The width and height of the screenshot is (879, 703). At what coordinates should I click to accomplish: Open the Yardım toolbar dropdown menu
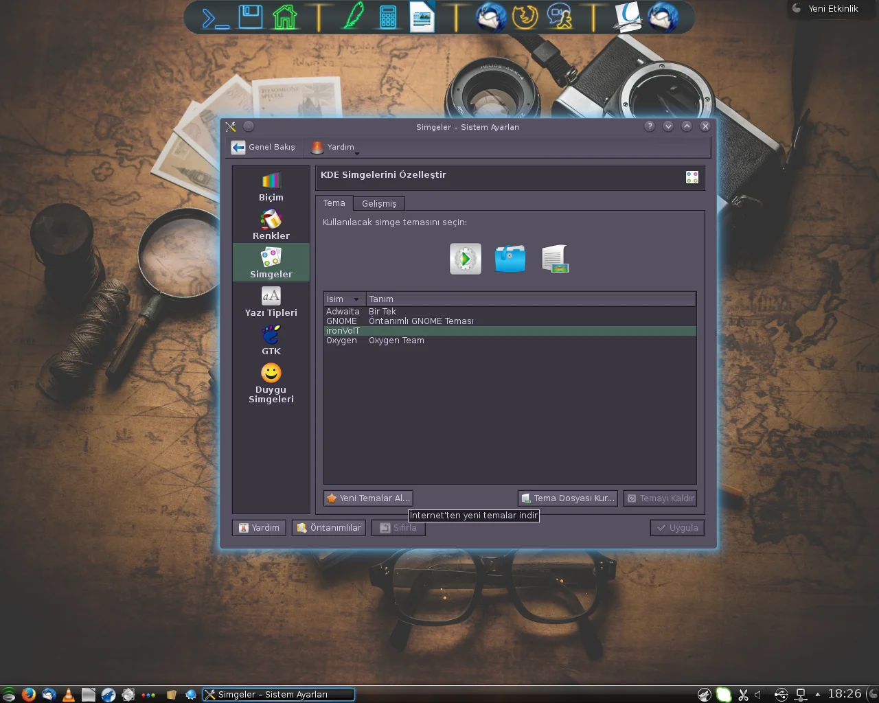click(334, 147)
